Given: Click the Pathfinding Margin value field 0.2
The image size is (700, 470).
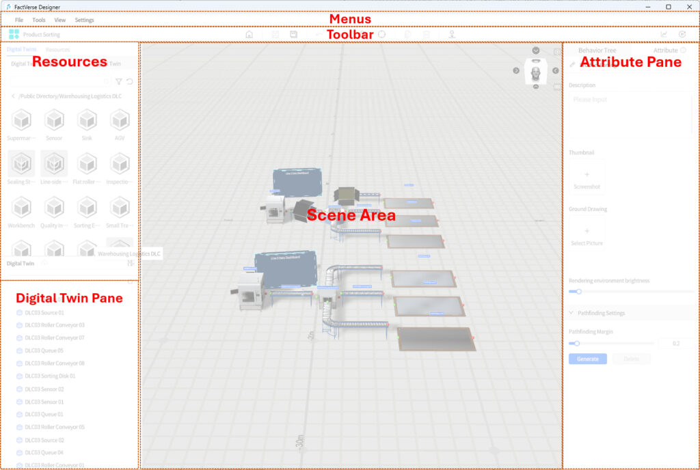Looking at the screenshot, I should pyautogui.click(x=677, y=344).
